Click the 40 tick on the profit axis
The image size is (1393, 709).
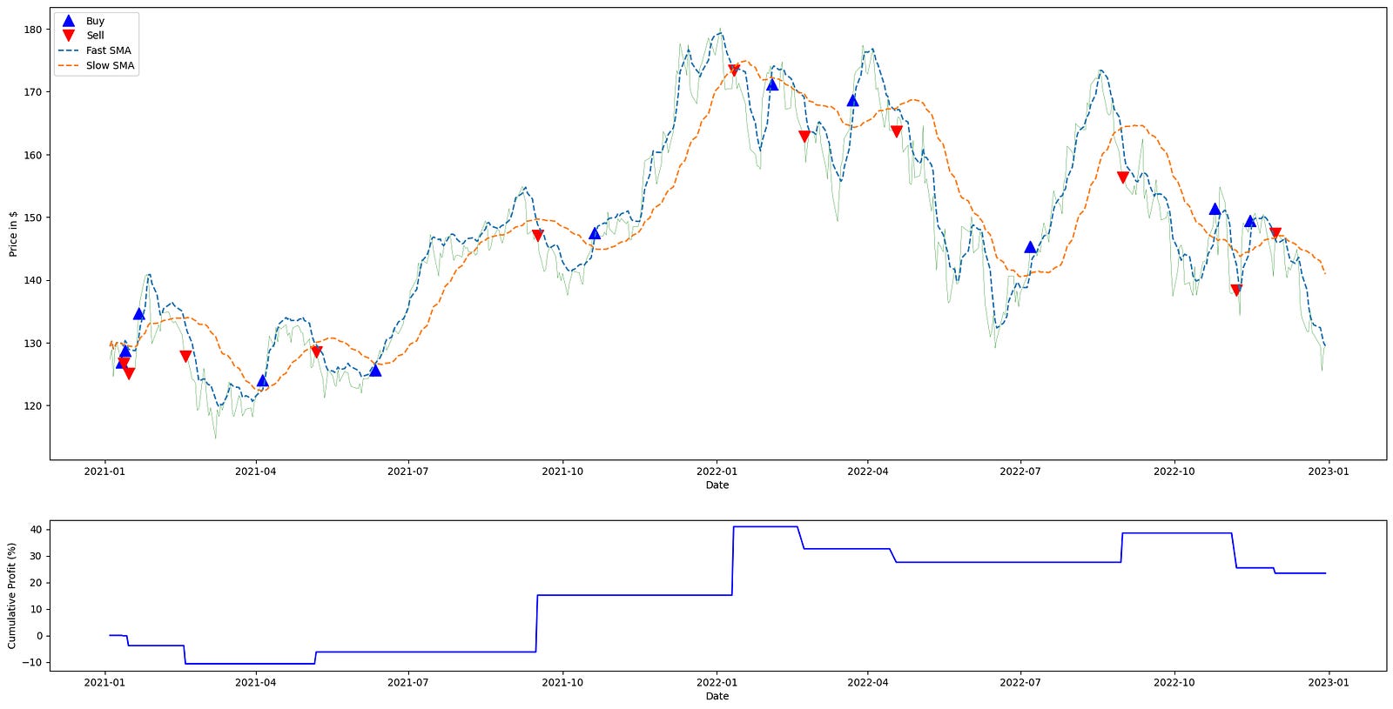click(x=36, y=530)
